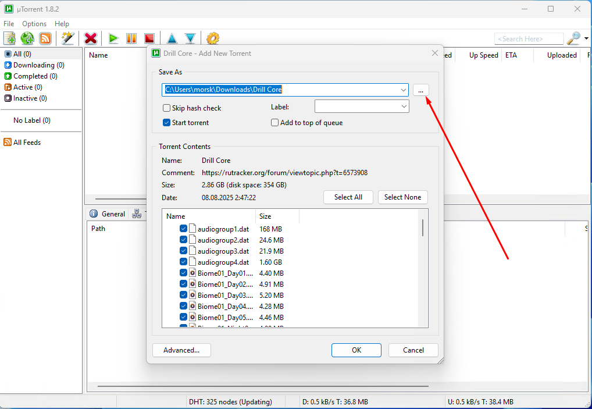
Task: Uncheck audiogroup3.dat file checkbox
Action: [184, 251]
